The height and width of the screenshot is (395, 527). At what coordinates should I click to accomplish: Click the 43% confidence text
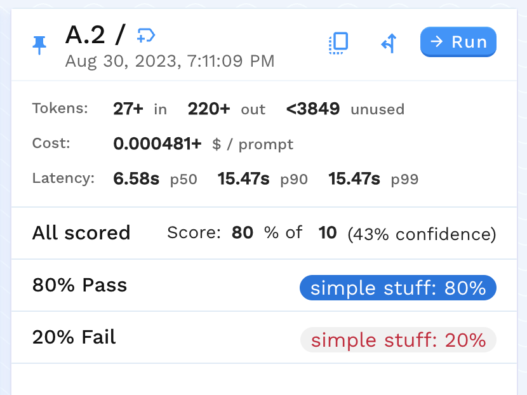point(422,234)
